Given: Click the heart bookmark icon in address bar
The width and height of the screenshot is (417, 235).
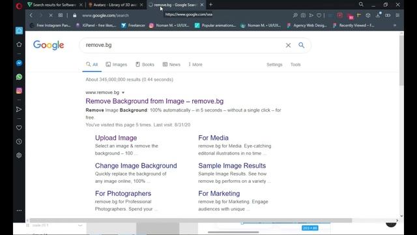Looking at the screenshot, I should (x=319, y=16).
